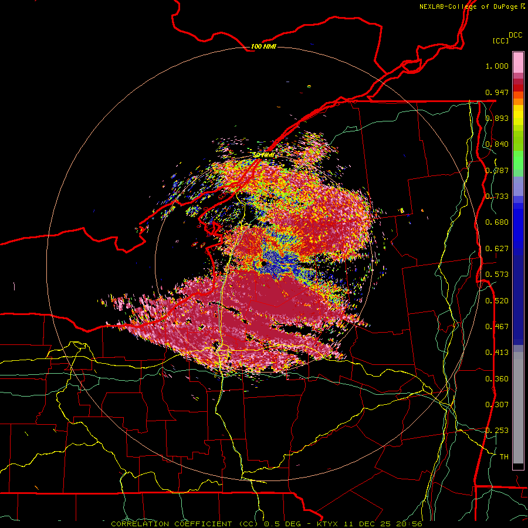Click the 20:56 timestamp in the caption

pyautogui.click(x=409, y=524)
